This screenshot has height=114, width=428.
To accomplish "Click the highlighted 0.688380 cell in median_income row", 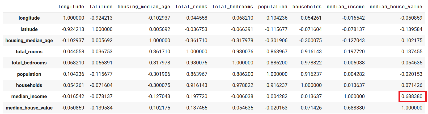I will [x=412, y=97].
